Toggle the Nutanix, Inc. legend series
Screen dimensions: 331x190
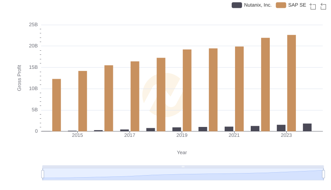pyautogui.click(x=252, y=5)
